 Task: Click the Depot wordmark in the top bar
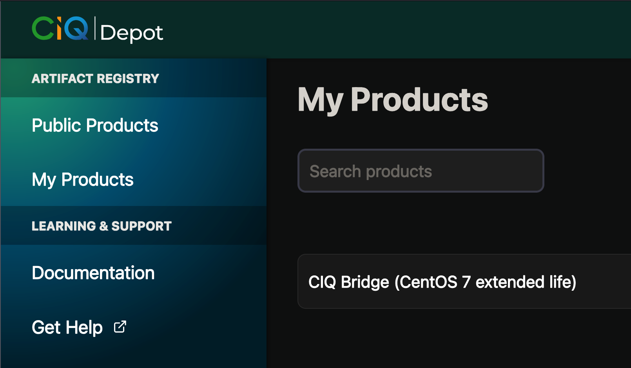click(x=131, y=33)
